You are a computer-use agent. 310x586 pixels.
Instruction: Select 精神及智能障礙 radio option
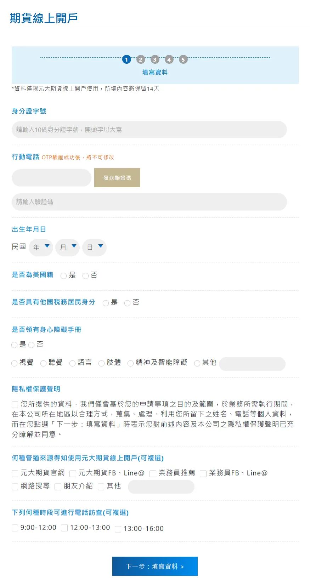(x=131, y=363)
